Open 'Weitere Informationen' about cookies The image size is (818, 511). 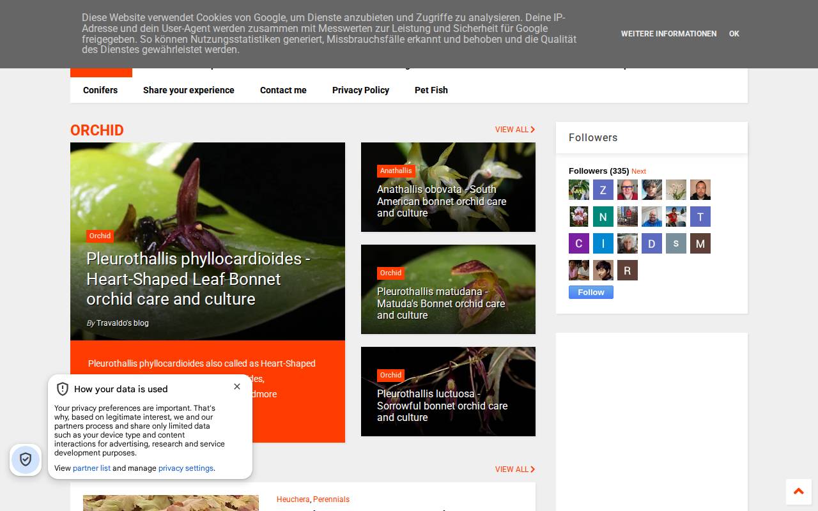click(668, 34)
